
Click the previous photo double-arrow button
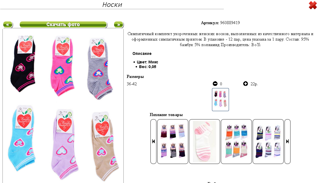[x=8, y=24]
